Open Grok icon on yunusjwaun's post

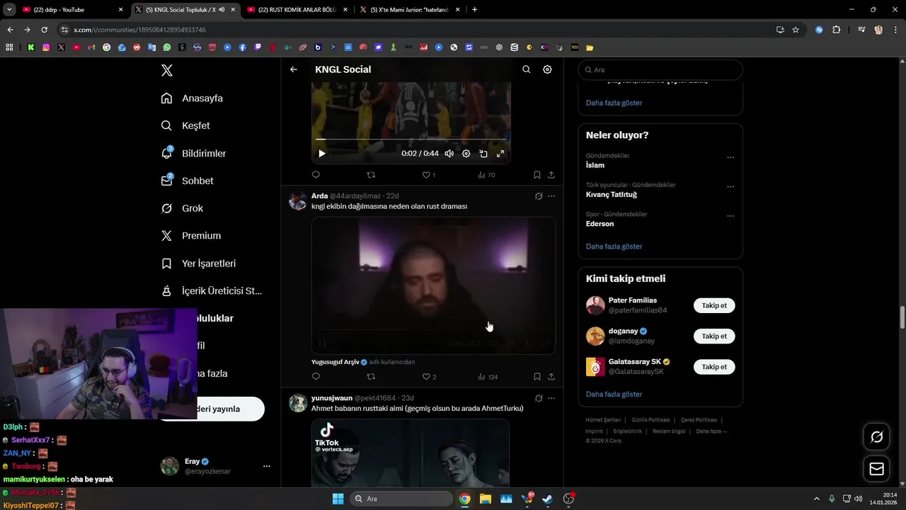click(539, 398)
